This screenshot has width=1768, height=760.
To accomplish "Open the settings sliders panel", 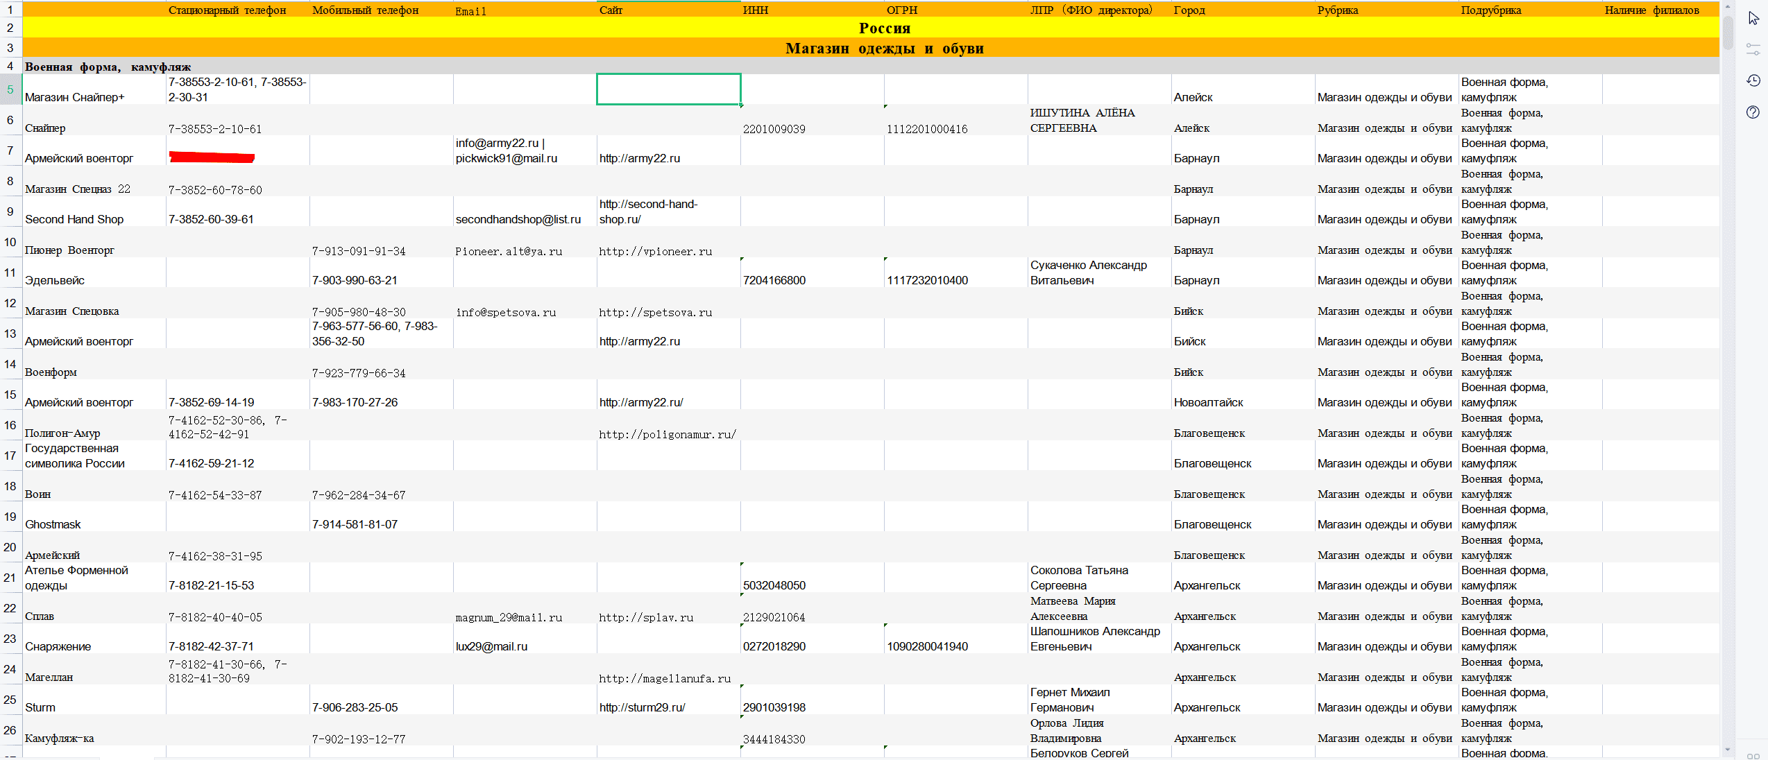I will [1753, 49].
